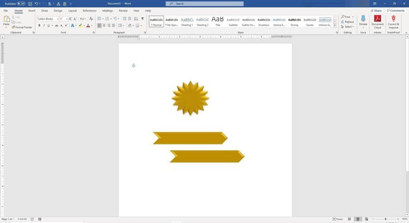
Task: Click Format Painter
Action: coord(22,27)
